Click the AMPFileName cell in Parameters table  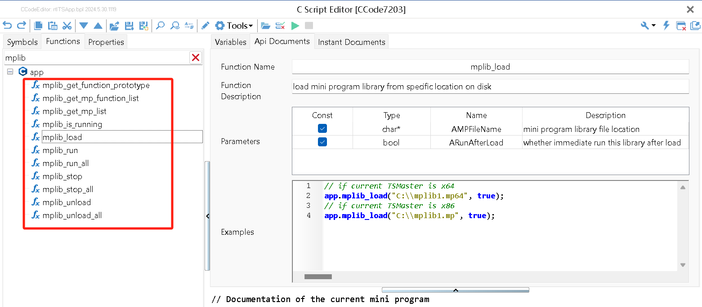(476, 129)
